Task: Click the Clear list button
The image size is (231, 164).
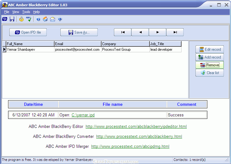Action: coord(210,73)
